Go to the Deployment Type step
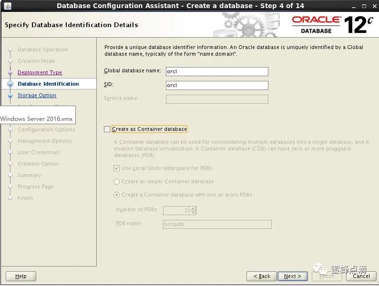 40,72
